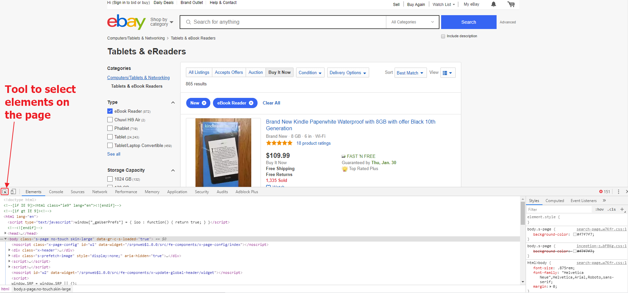Activate the DevTools element selector tool
This screenshot has width=628, height=293.
pos(5,191)
